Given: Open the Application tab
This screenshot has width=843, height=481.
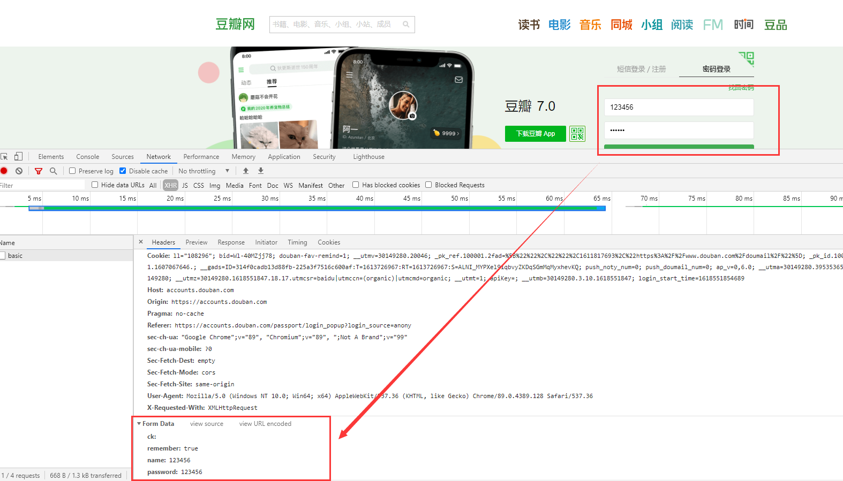Looking at the screenshot, I should [x=284, y=157].
